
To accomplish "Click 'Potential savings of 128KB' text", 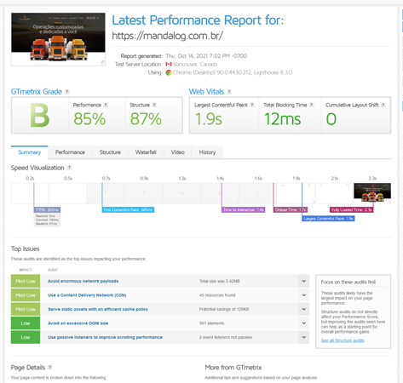I will pyautogui.click(x=224, y=309).
